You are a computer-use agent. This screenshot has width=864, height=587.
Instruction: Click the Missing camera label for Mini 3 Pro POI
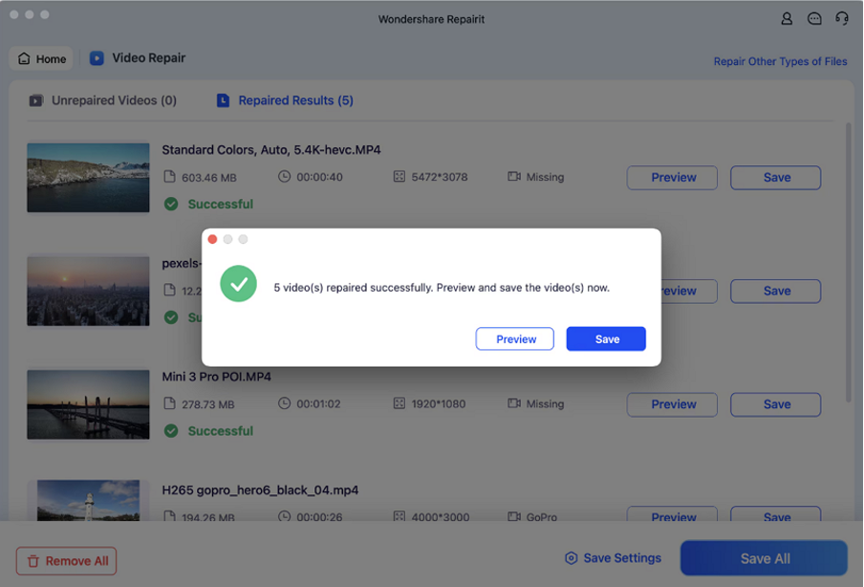pyautogui.click(x=545, y=404)
